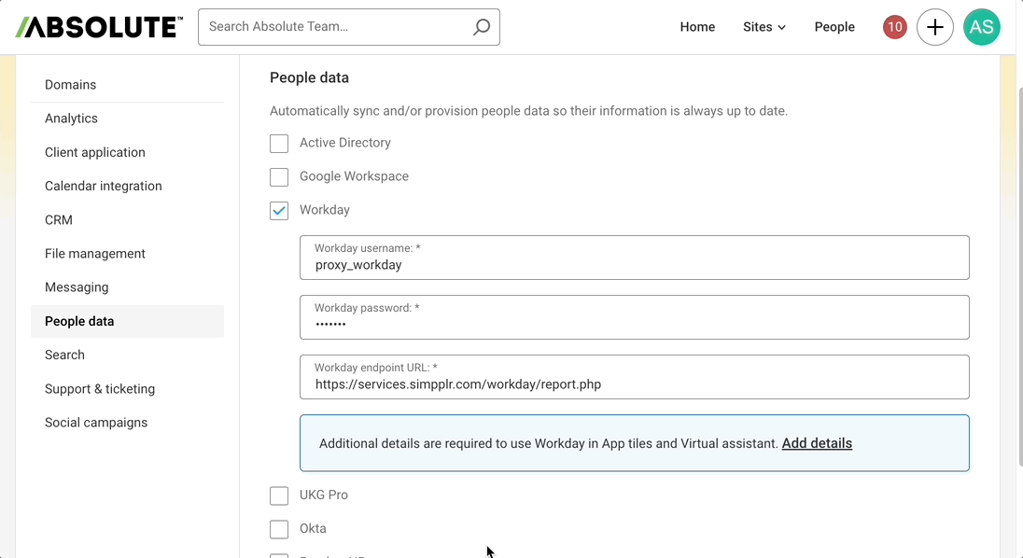This screenshot has width=1023, height=558.
Task: Disable the Workday sync checkbox
Action: [x=279, y=210]
